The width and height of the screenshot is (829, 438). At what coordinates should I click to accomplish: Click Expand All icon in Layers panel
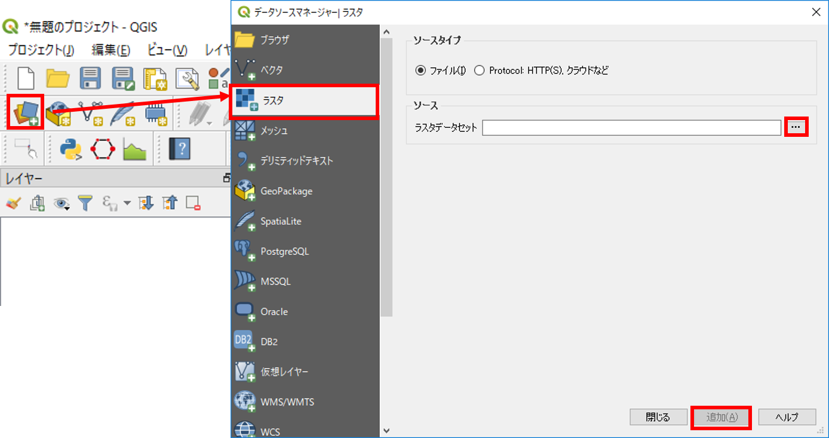[x=146, y=204]
